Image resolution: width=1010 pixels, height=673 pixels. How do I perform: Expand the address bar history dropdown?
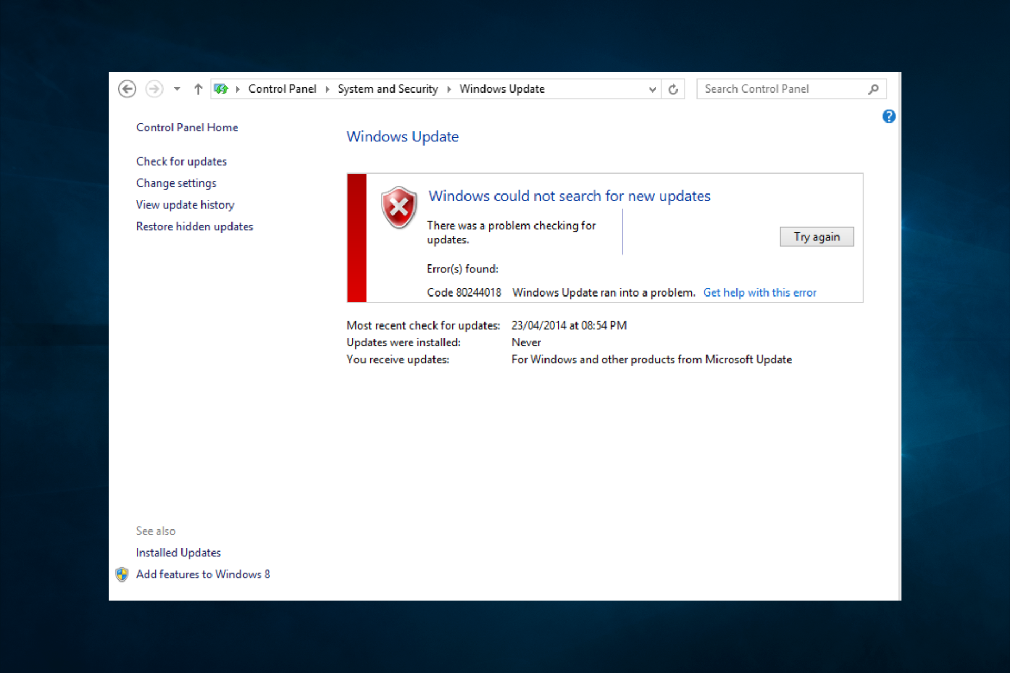tap(652, 89)
